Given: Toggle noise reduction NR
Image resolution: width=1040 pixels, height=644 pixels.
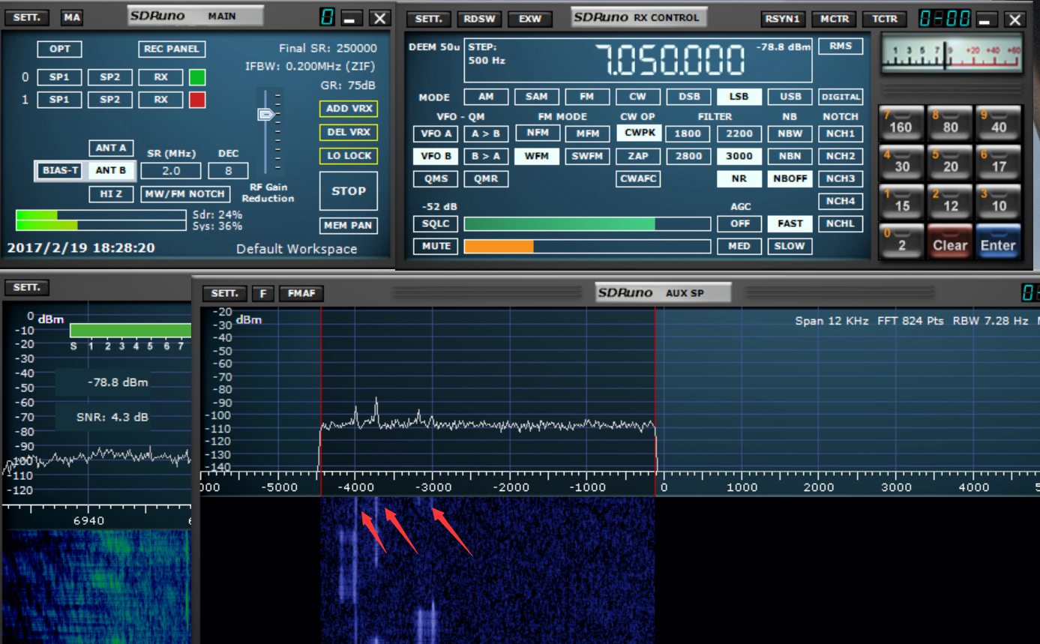Looking at the screenshot, I should [x=739, y=178].
